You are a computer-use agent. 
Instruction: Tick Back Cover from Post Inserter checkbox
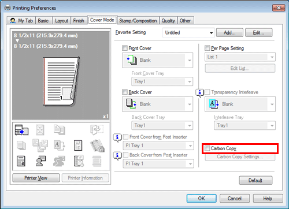click(x=125, y=155)
